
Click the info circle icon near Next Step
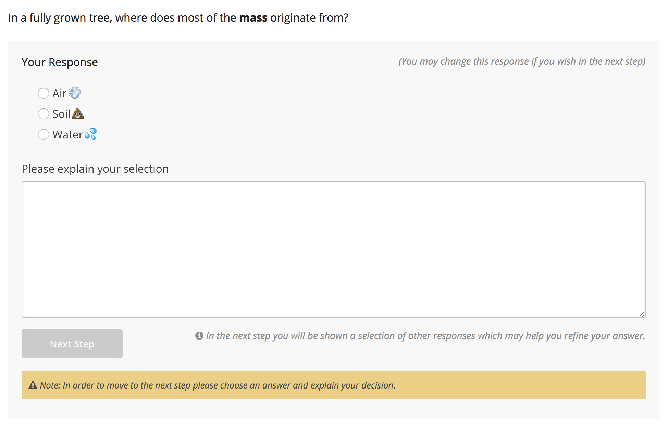pyautogui.click(x=199, y=336)
